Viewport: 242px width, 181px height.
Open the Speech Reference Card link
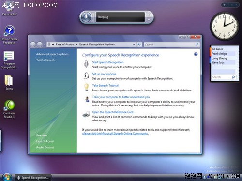pos(113,112)
